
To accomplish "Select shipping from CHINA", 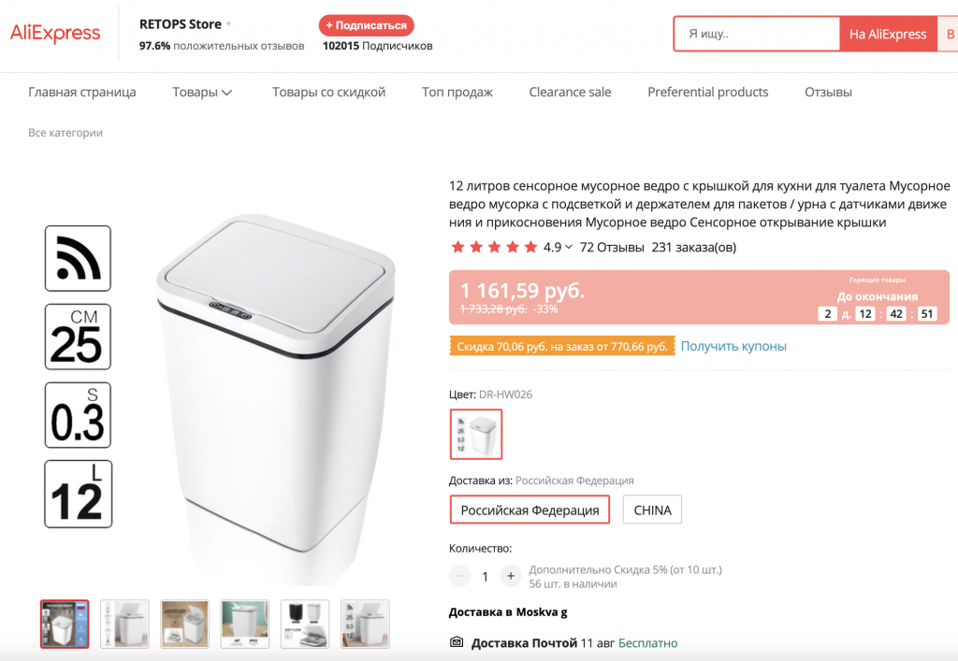I will [x=652, y=510].
